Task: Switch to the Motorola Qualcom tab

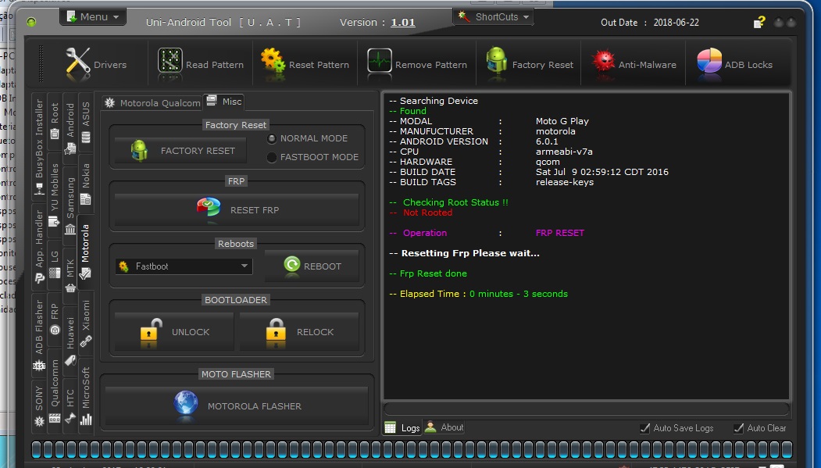Action: click(152, 103)
